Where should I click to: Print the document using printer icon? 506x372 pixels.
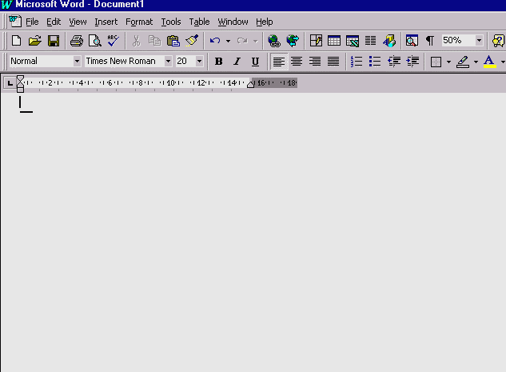[76, 40]
